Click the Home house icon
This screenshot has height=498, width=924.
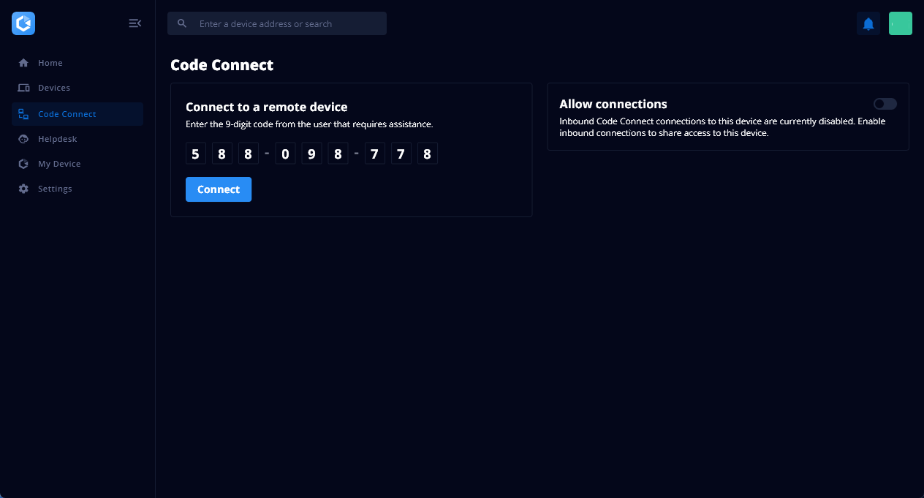pyautogui.click(x=23, y=63)
